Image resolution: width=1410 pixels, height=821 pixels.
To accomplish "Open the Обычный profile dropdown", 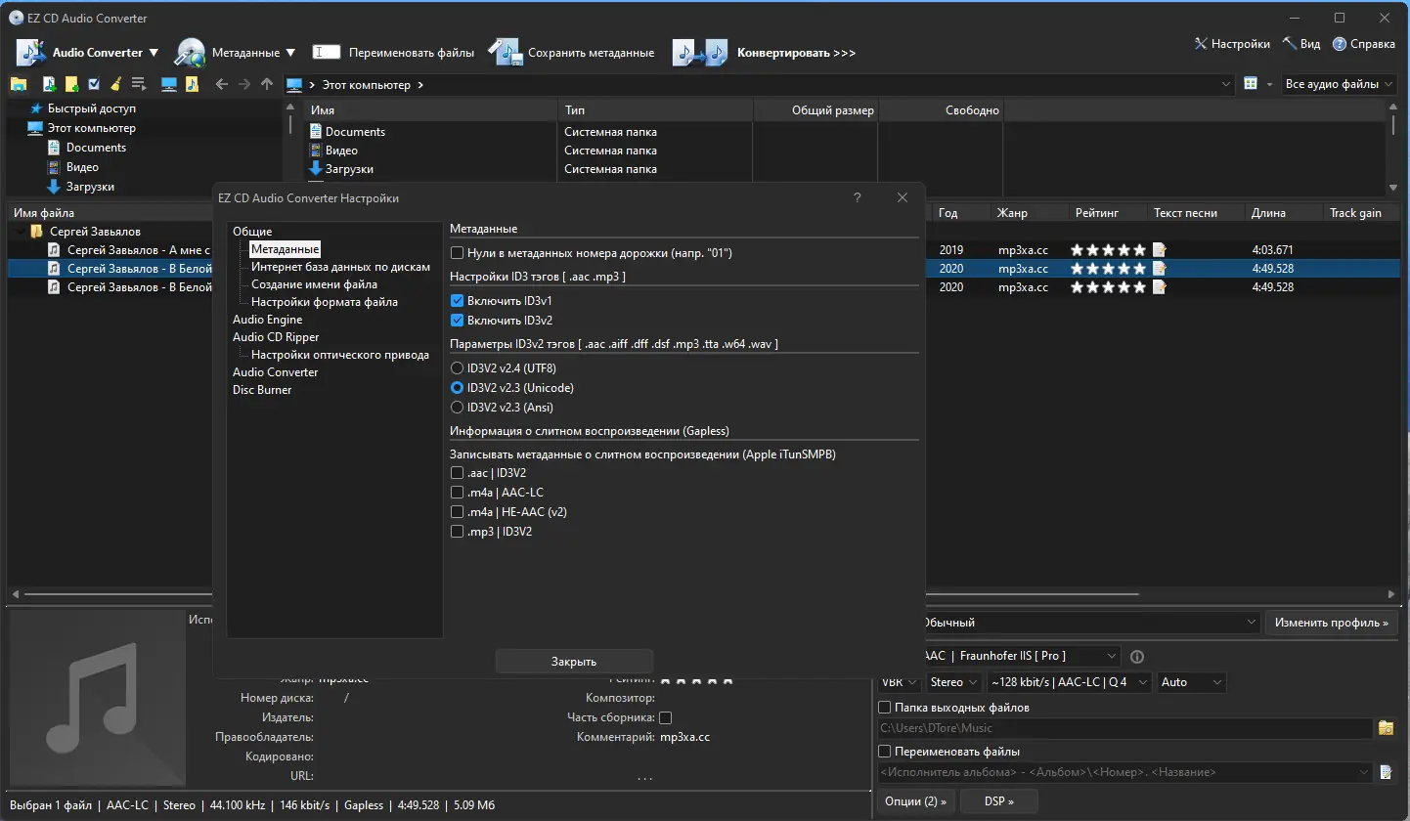I will tap(1090, 623).
